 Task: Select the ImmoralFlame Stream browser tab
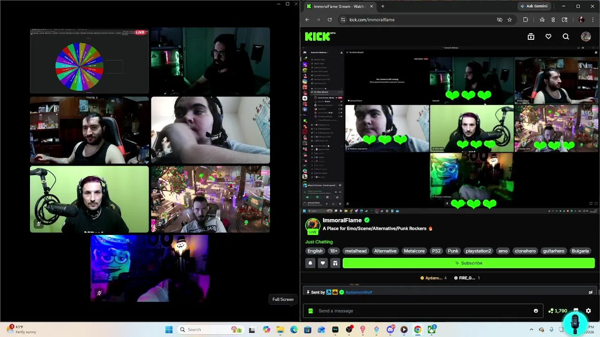339,6
